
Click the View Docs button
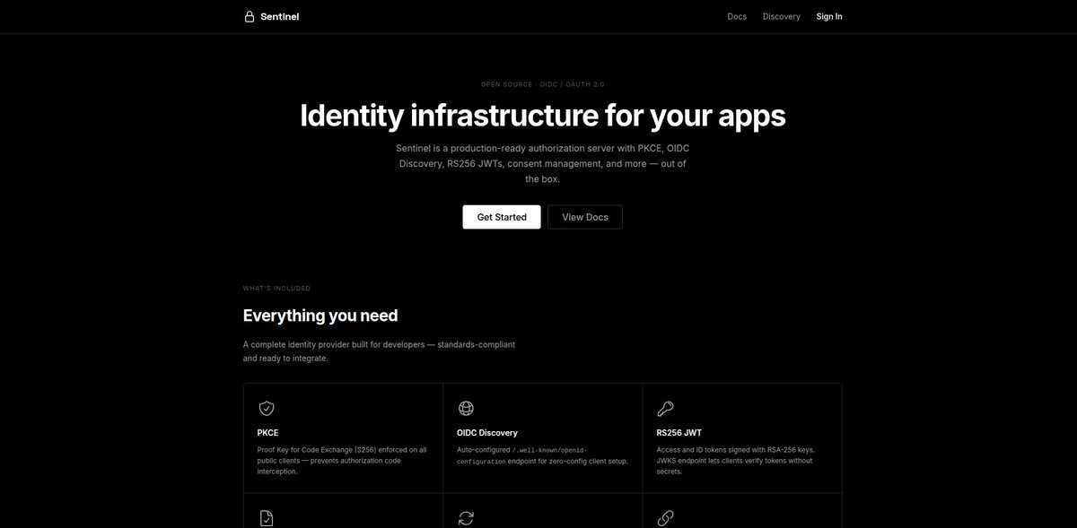pos(585,217)
